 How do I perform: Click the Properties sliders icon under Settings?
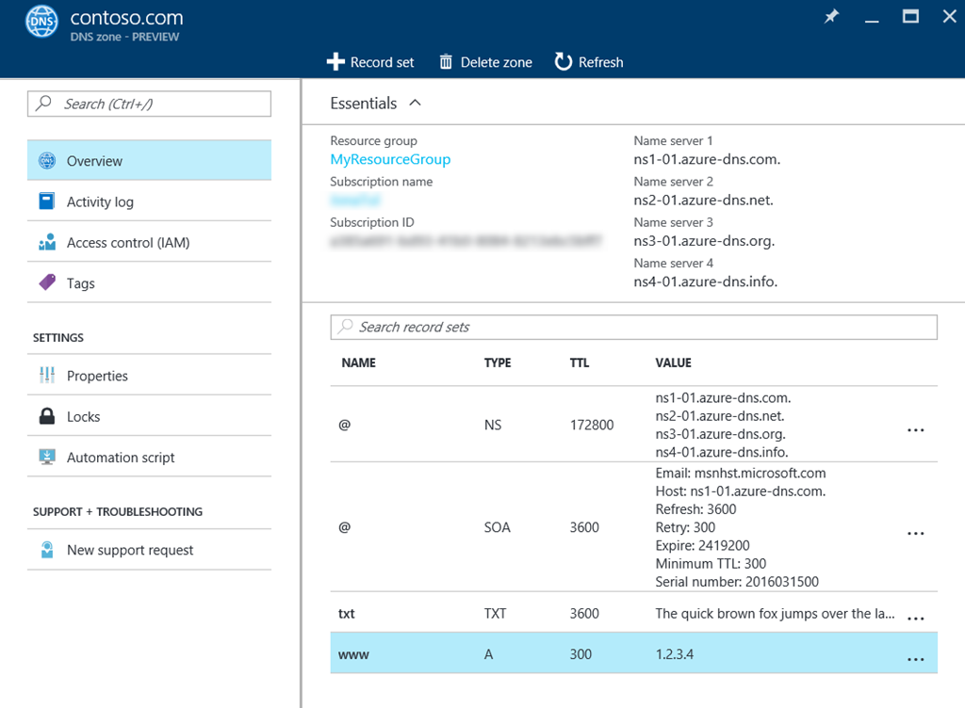[x=46, y=374]
